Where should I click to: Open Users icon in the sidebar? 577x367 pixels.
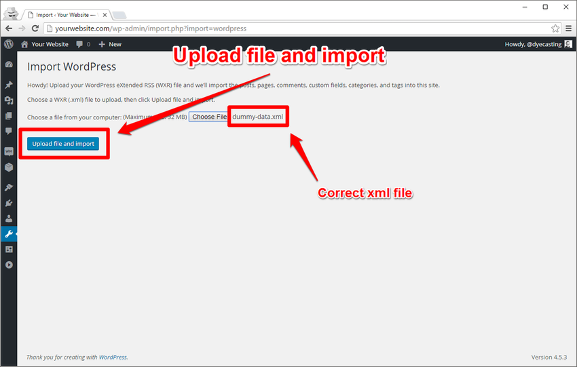[9, 218]
